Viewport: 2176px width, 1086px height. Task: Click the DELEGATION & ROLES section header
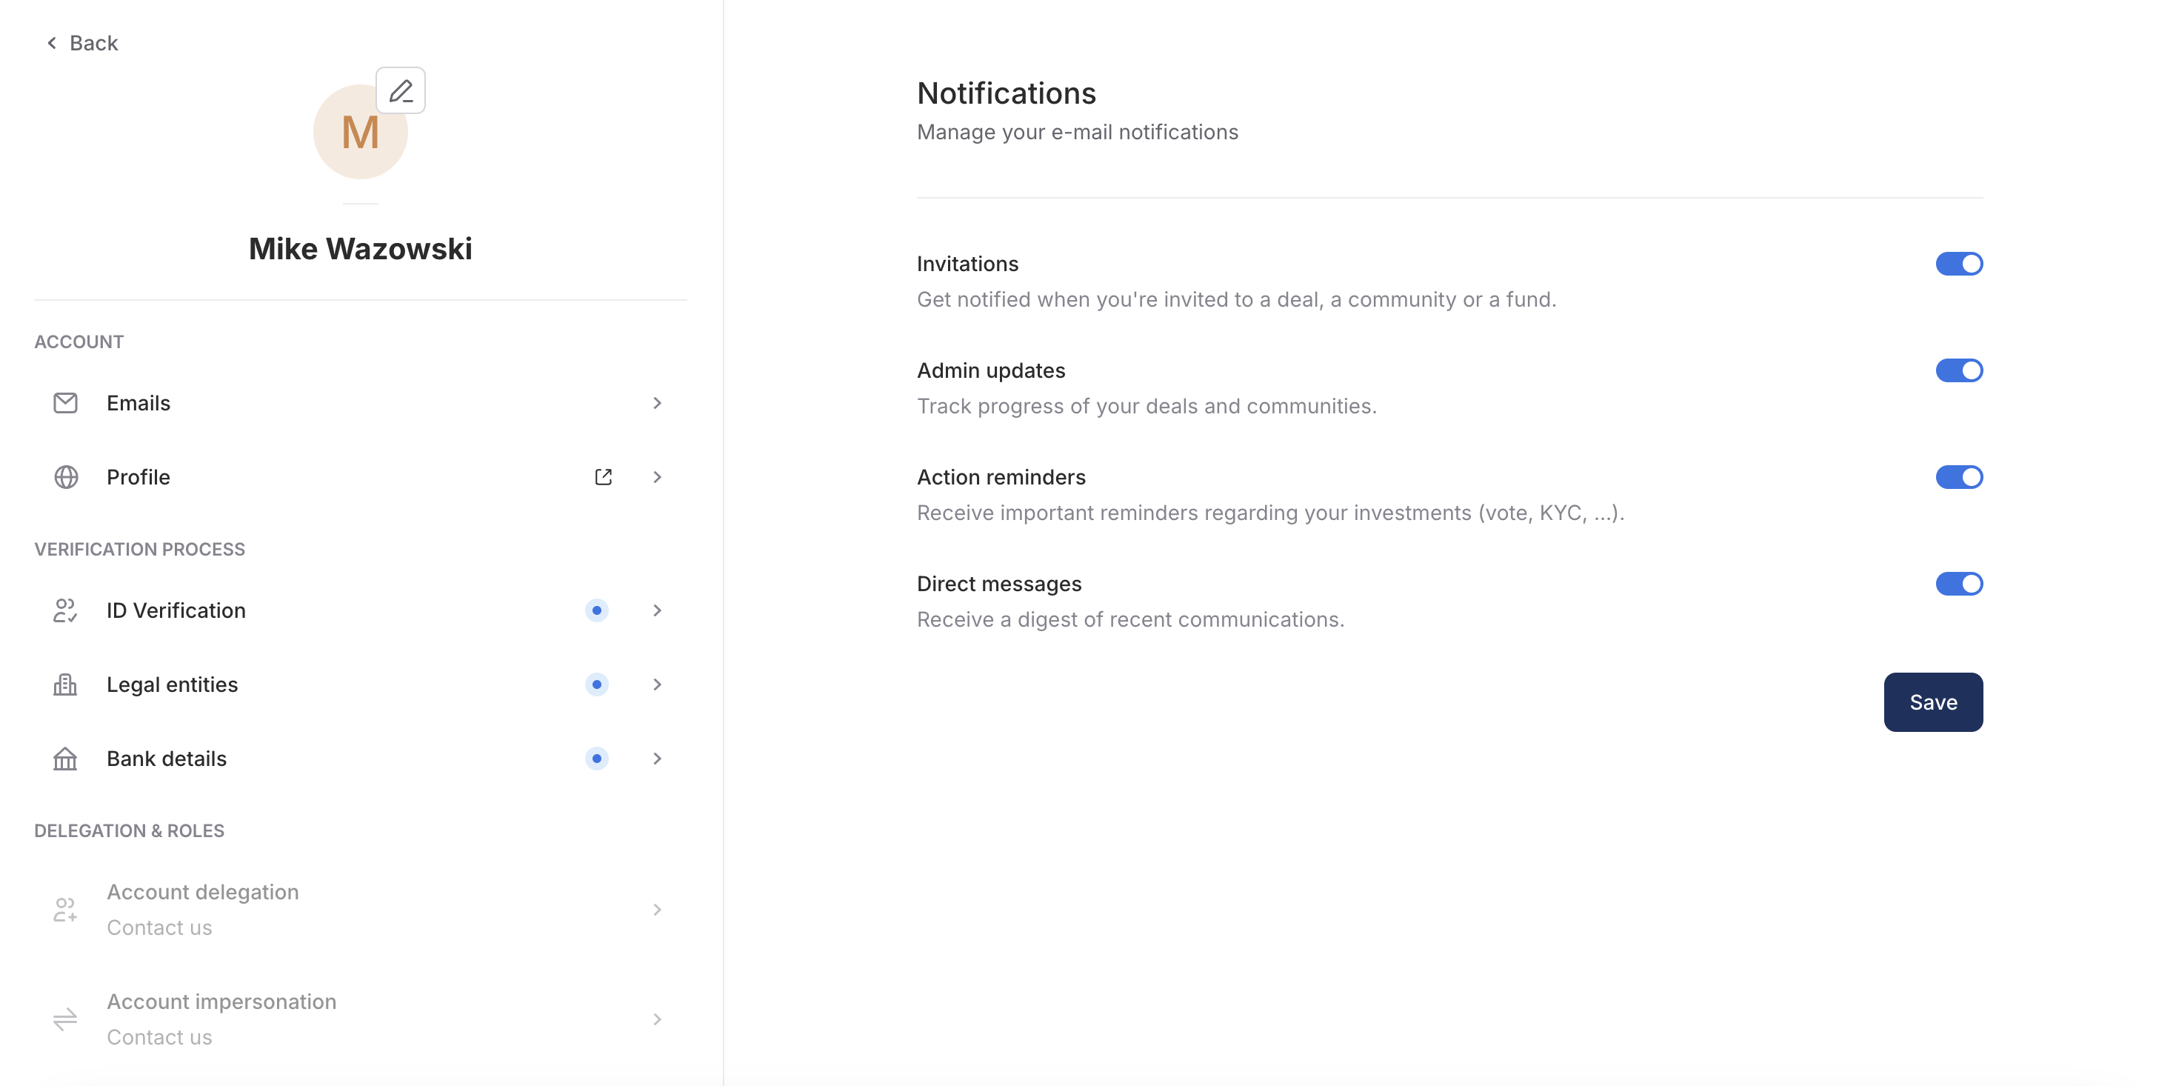[x=130, y=830]
